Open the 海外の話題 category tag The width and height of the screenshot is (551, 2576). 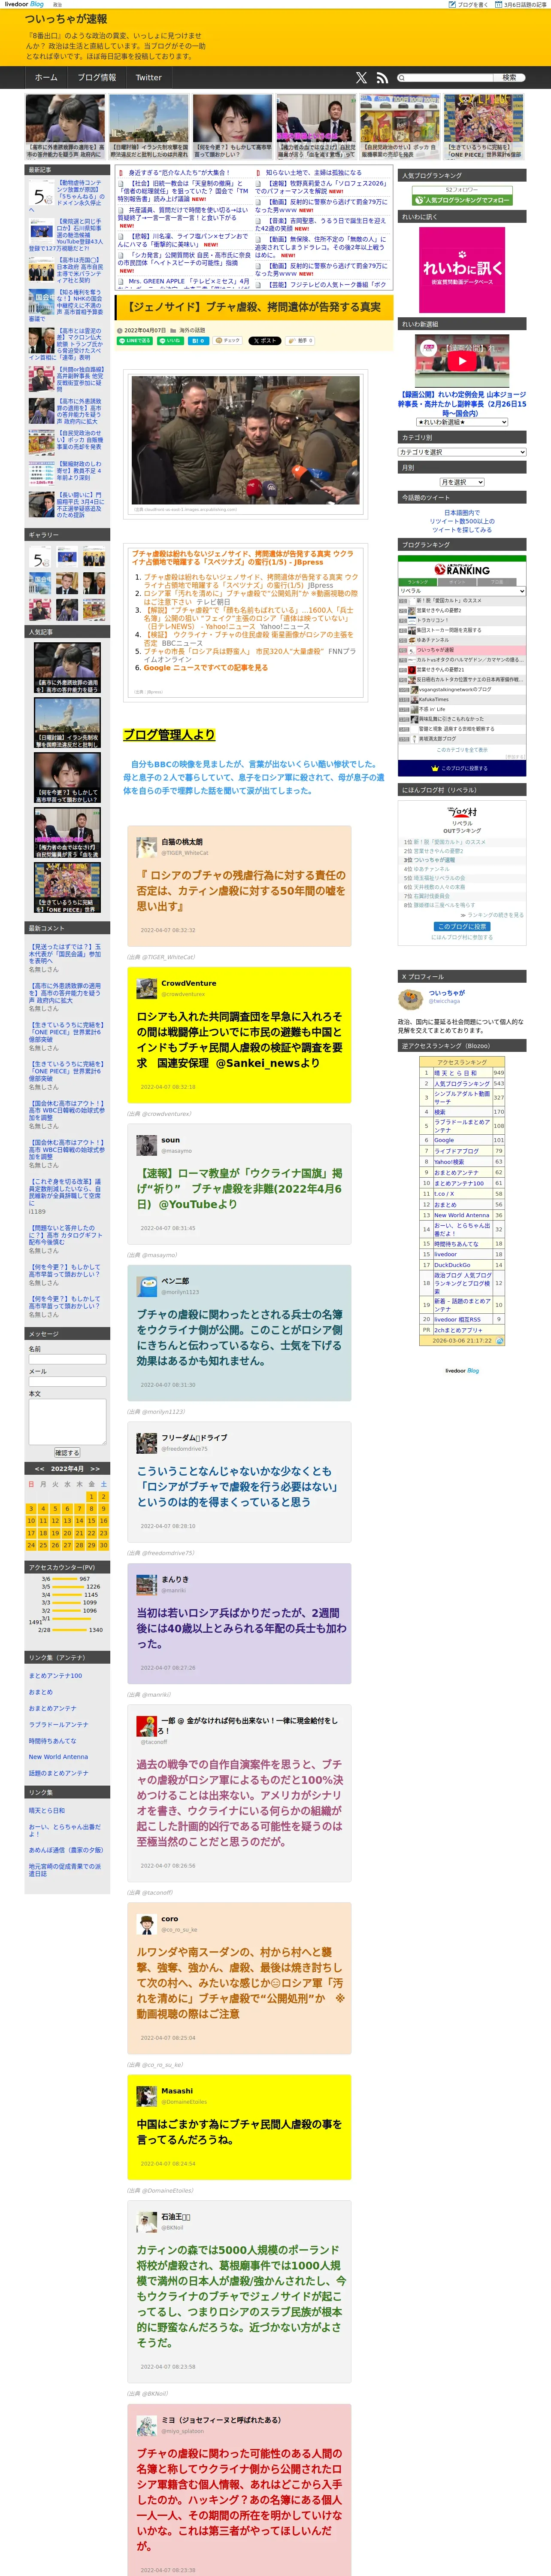pos(192,330)
